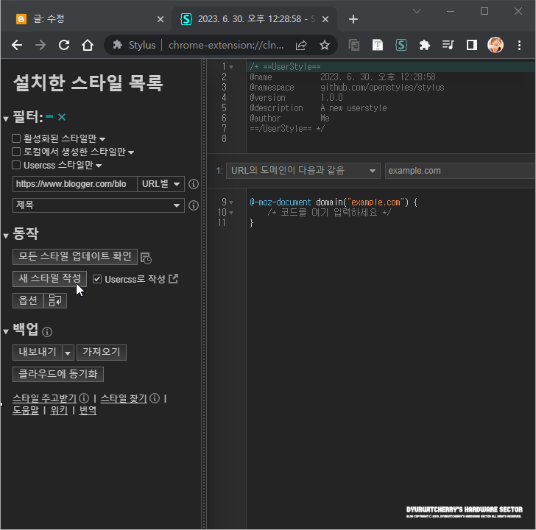This screenshot has width=536, height=530.
Task: Click 새 스타일 작성 button
Action: pos(49,279)
